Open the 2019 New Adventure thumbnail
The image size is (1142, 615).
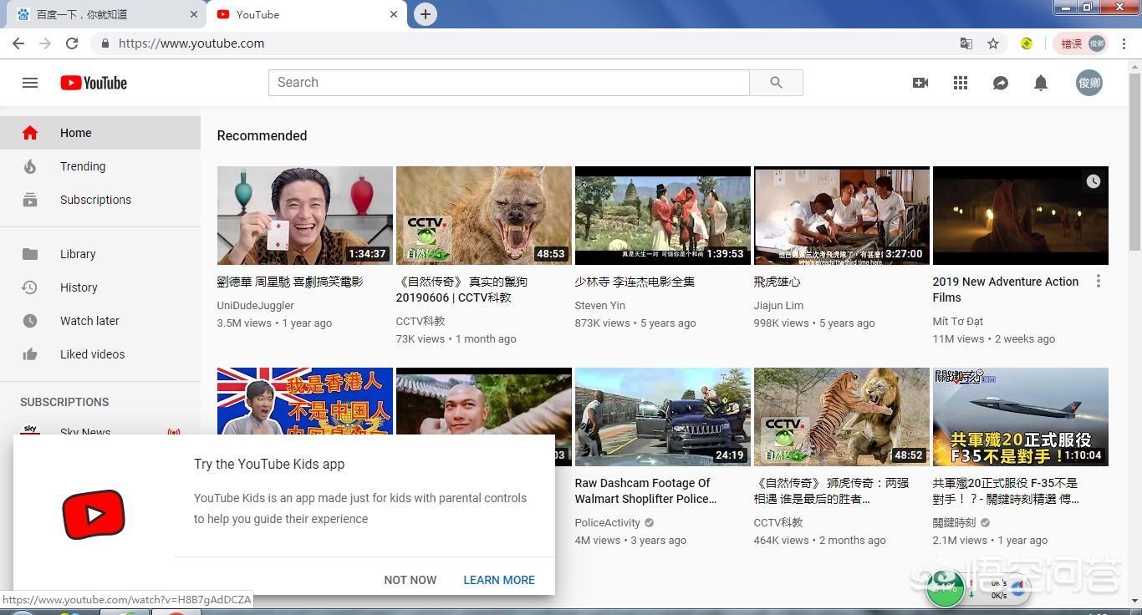click(1021, 216)
